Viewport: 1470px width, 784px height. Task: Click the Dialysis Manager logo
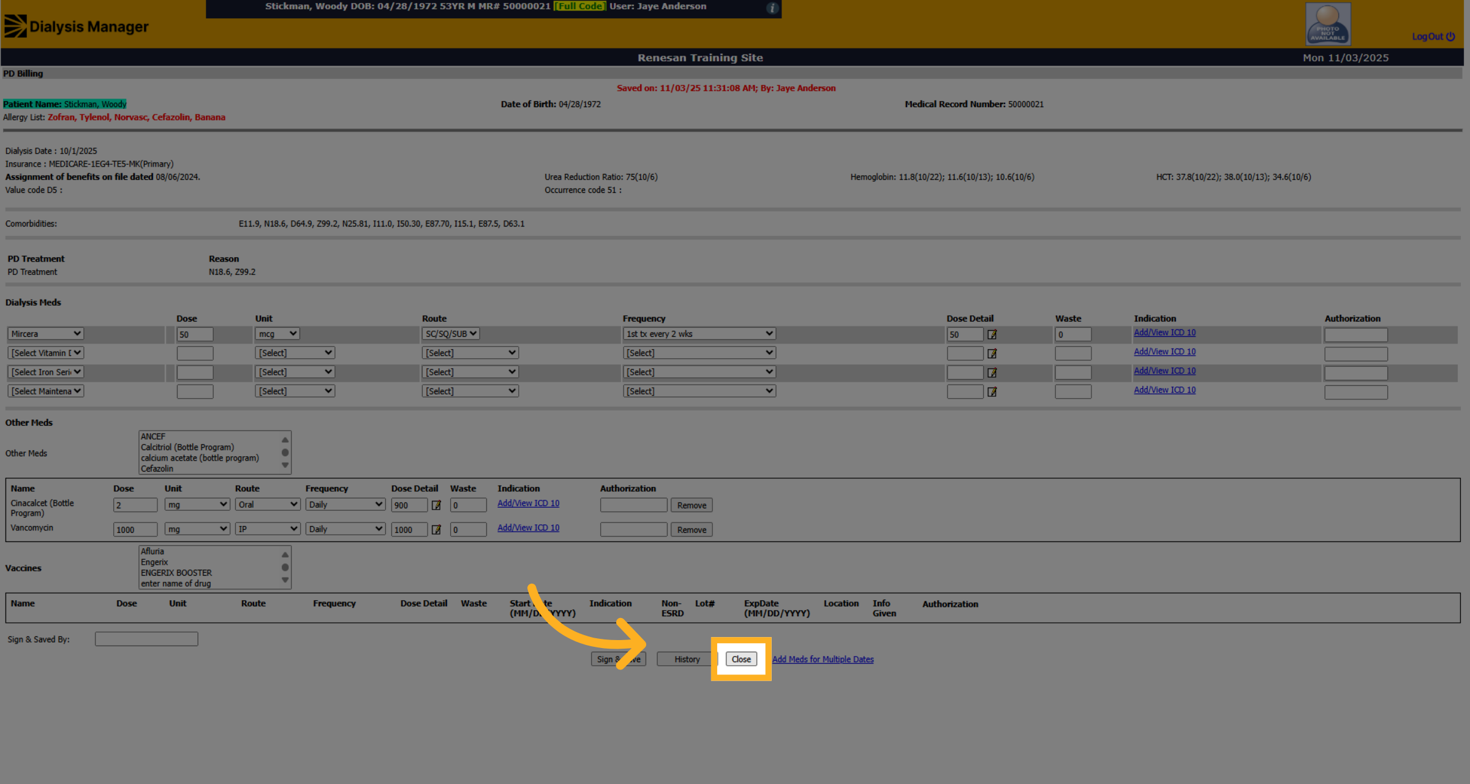pyautogui.click(x=77, y=26)
